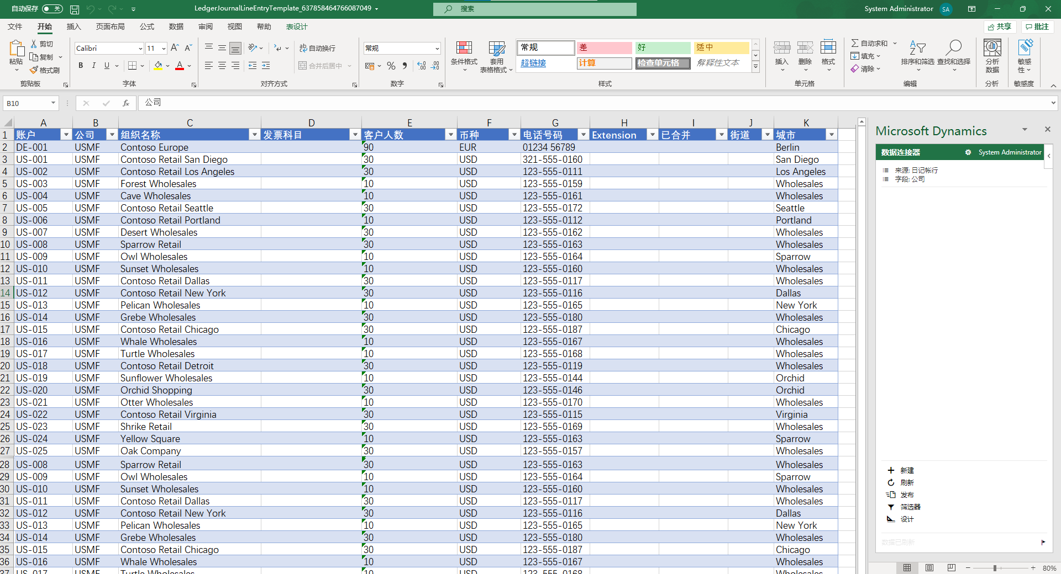This screenshot has height=574, width=1061.
Task: Click the insert function fx icon
Action: [126, 103]
